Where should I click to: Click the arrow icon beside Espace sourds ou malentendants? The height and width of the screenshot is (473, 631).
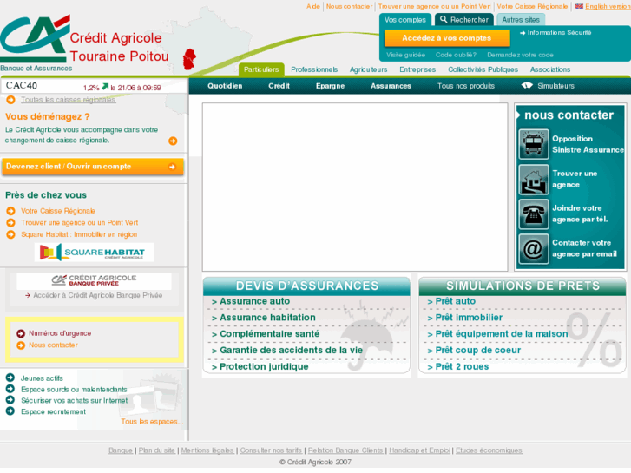[10, 389]
